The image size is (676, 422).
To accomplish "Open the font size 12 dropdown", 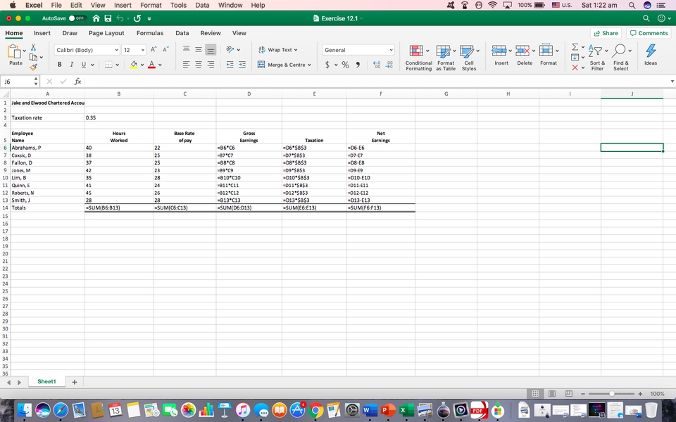I will [143, 50].
